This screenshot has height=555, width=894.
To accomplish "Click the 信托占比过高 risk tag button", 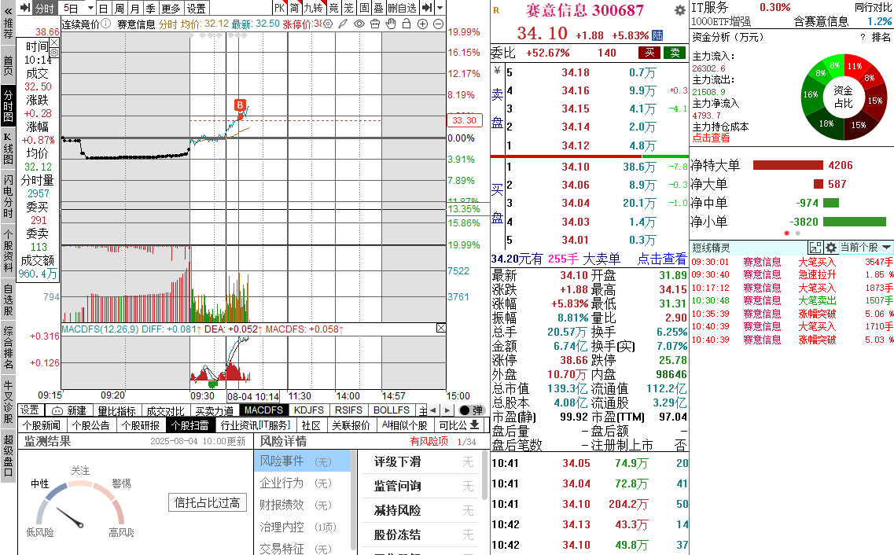I will click(x=207, y=502).
